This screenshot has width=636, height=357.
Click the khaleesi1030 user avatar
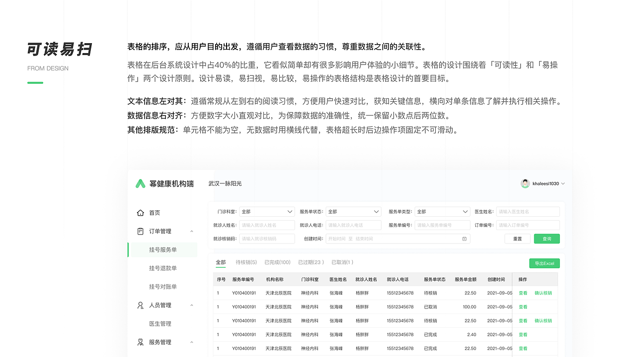tap(525, 183)
